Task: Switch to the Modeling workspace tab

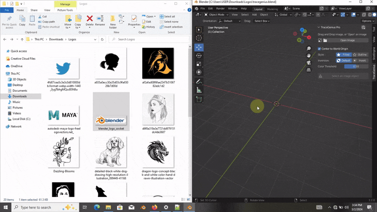Action: pos(272,8)
